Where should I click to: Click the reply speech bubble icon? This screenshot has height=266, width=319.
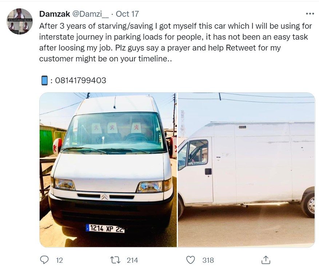click(x=44, y=260)
